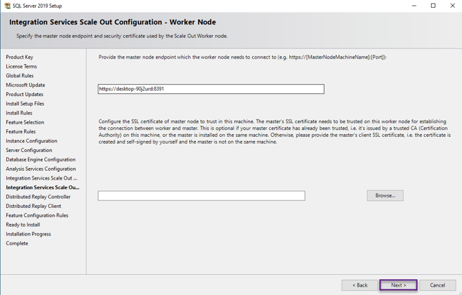This screenshot has height=295, width=462.
Task: Go back with the < Back button
Action: (x=360, y=285)
